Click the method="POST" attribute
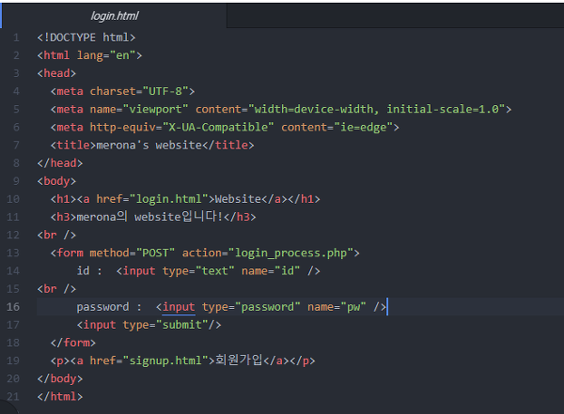Screen dimensions: 564x414 click(132, 253)
